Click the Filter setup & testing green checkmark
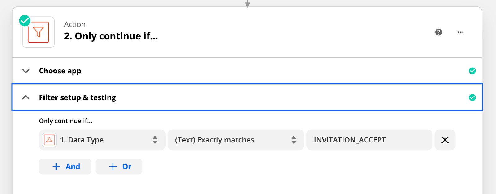Screen dimensions: 496x194 [x=472, y=97]
